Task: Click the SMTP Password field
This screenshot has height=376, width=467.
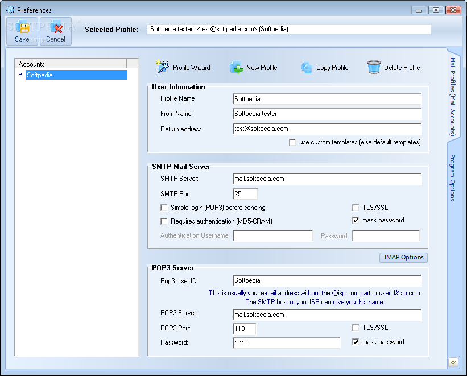Action: click(x=386, y=235)
